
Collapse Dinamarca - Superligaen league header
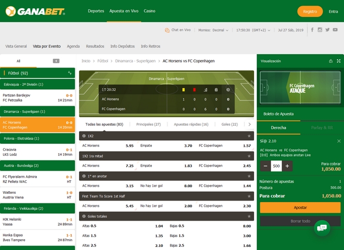point(38,111)
